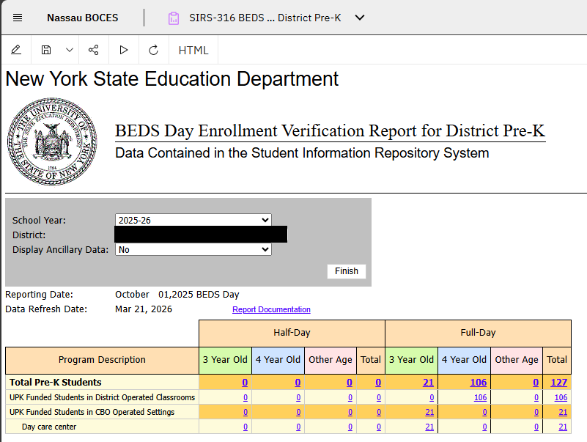Viewport: 587px width, 442px height.
Task: Click the Full-Day column group header
Action: (x=478, y=333)
